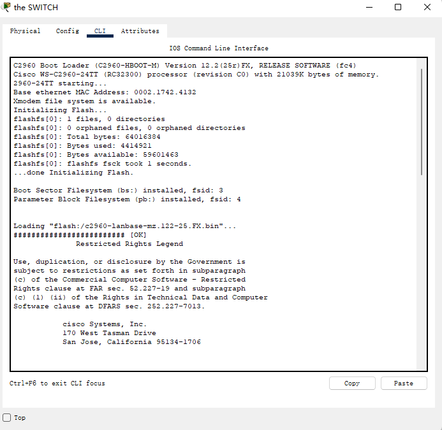This screenshot has height=430, width=442.
Task: Click 'IOS Command Line Interface' heading
Action: point(219,48)
